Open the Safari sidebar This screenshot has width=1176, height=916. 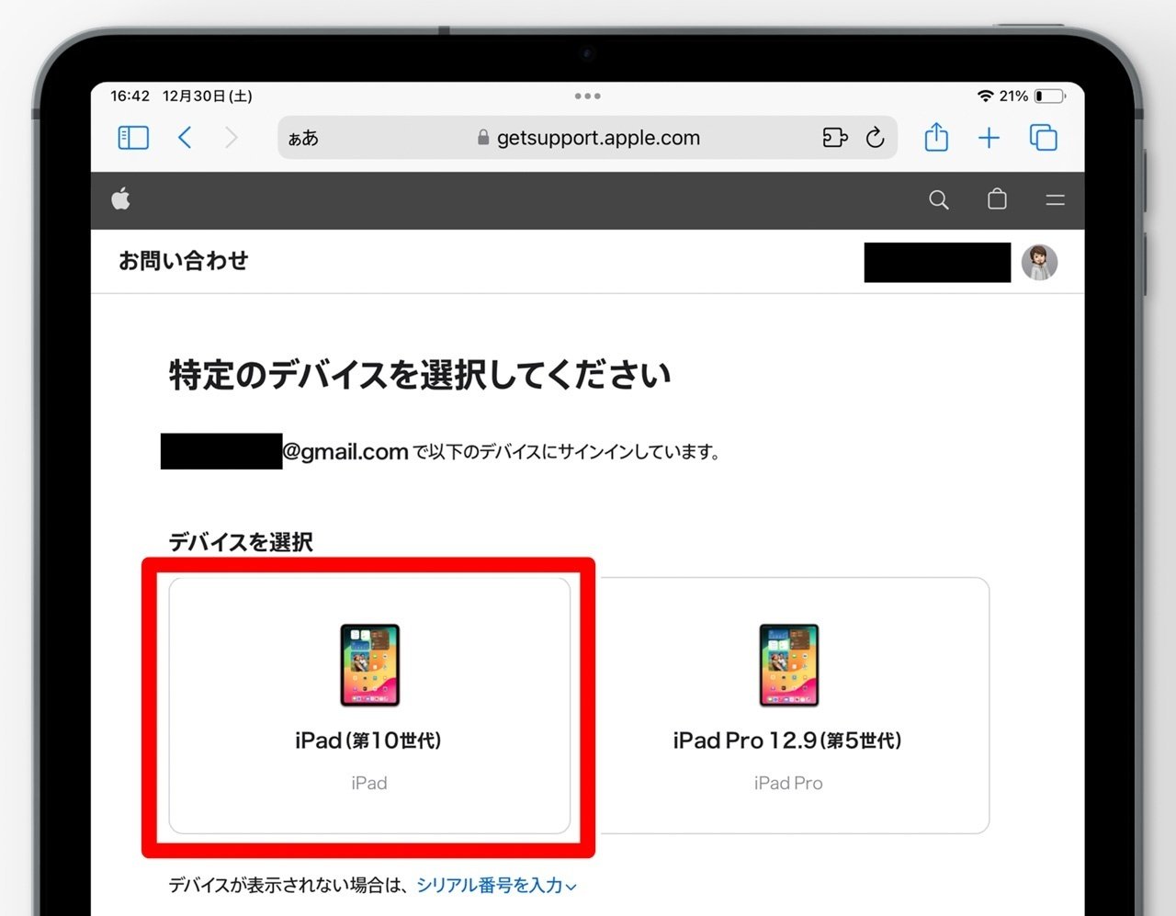131,138
